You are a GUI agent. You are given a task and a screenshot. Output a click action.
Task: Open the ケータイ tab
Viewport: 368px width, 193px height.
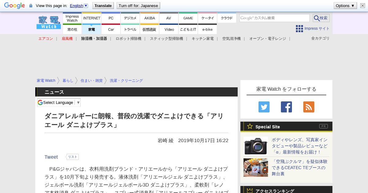(207, 18)
